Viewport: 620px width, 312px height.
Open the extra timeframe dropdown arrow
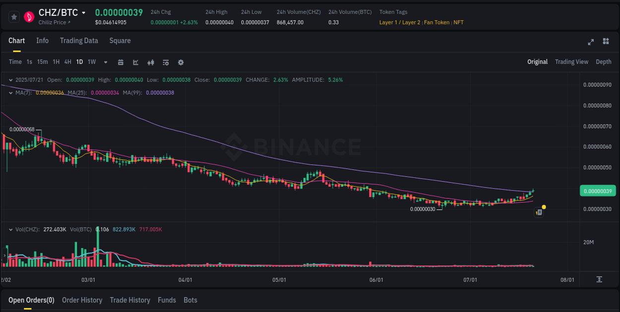tap(105, 62)
